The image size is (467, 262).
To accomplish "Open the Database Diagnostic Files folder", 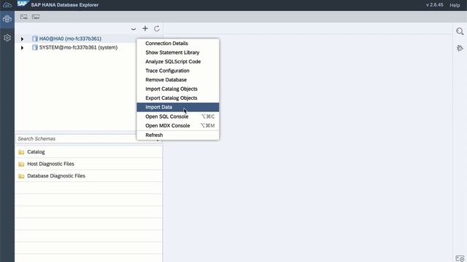I will [88, 176].
